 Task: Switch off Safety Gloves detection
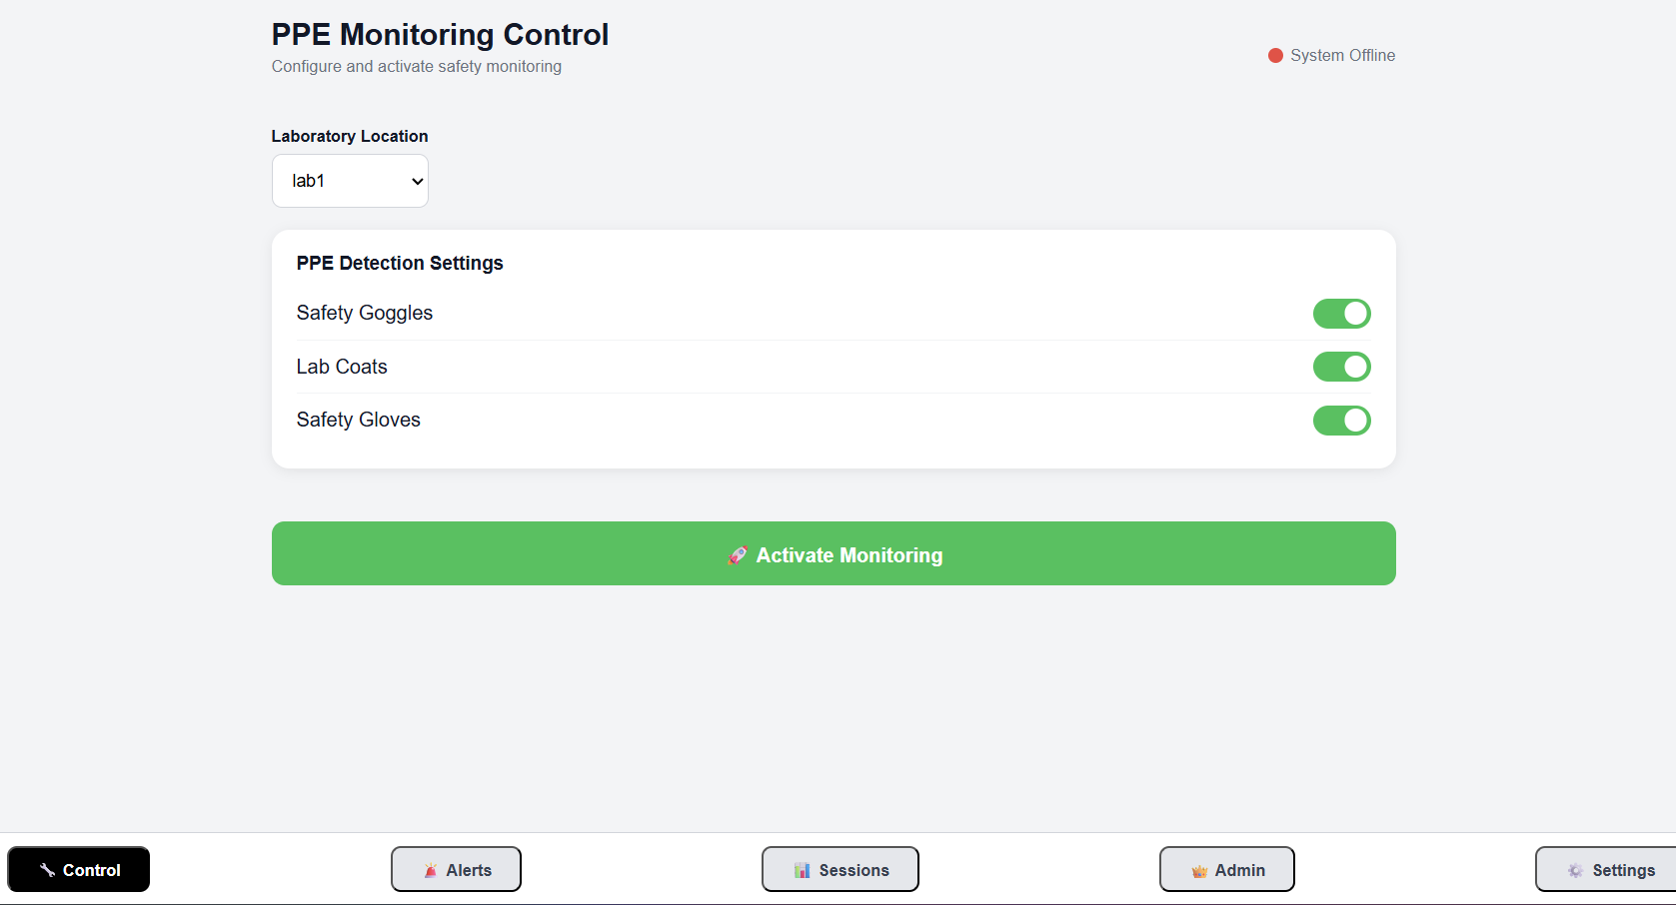tap(1341, 421)
